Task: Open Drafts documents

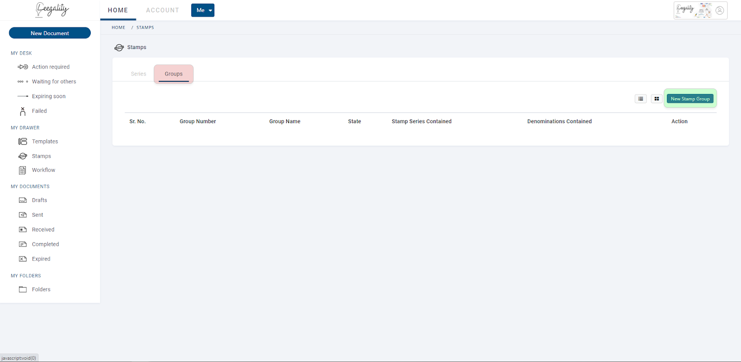Action: tap(39, 200)
